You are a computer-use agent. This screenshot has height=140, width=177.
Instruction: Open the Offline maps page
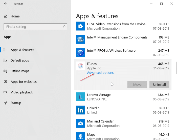click(x=20, y=71)
